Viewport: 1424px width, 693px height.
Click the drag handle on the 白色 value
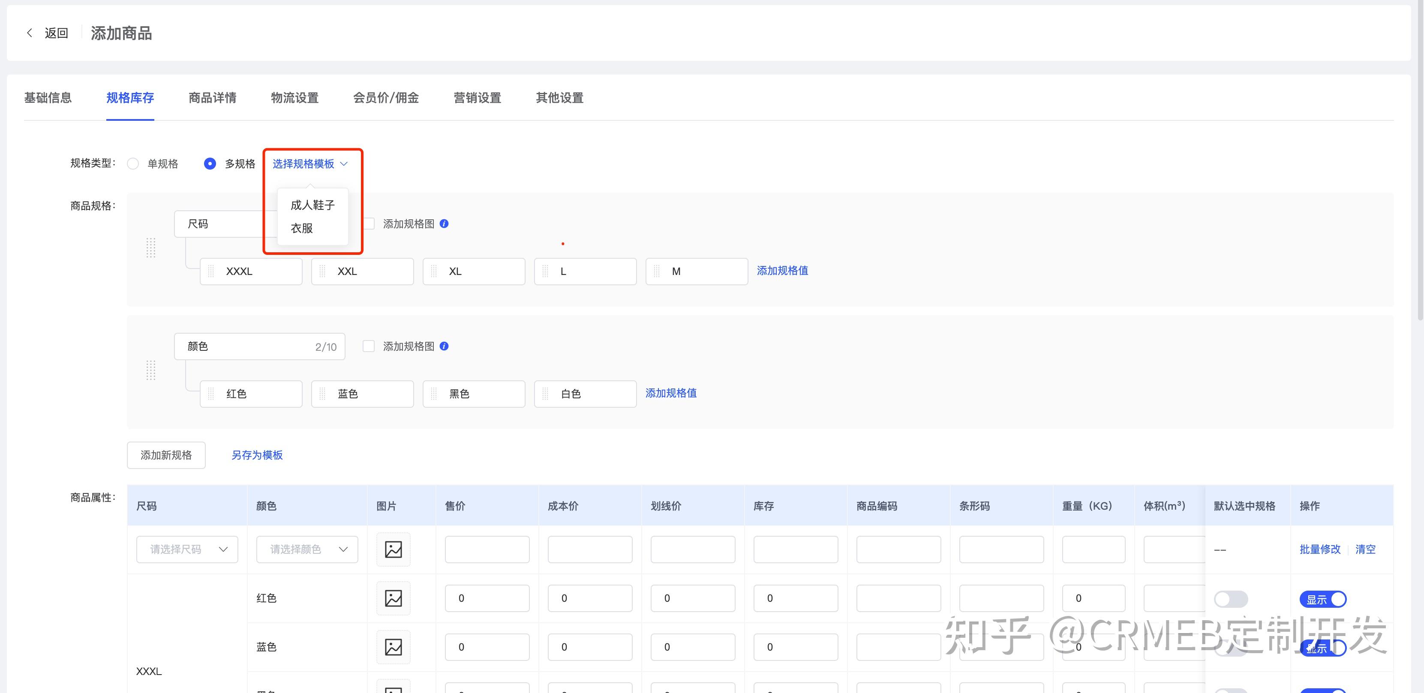[x=545, y=394]
